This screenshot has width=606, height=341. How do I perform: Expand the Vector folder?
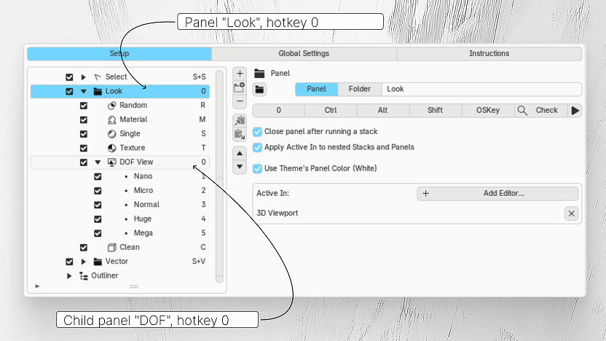[x=84, y=262]
